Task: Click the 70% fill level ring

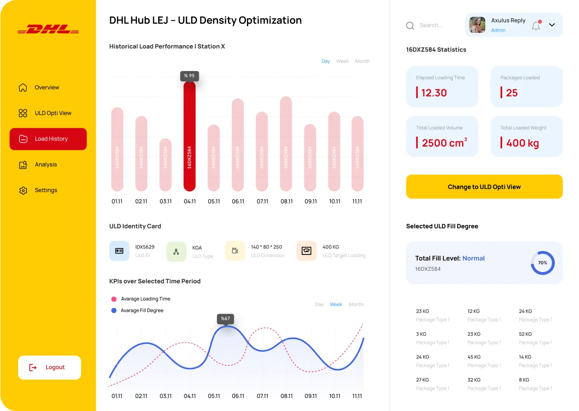Action: pyautogui.click(x=542, y=263)
